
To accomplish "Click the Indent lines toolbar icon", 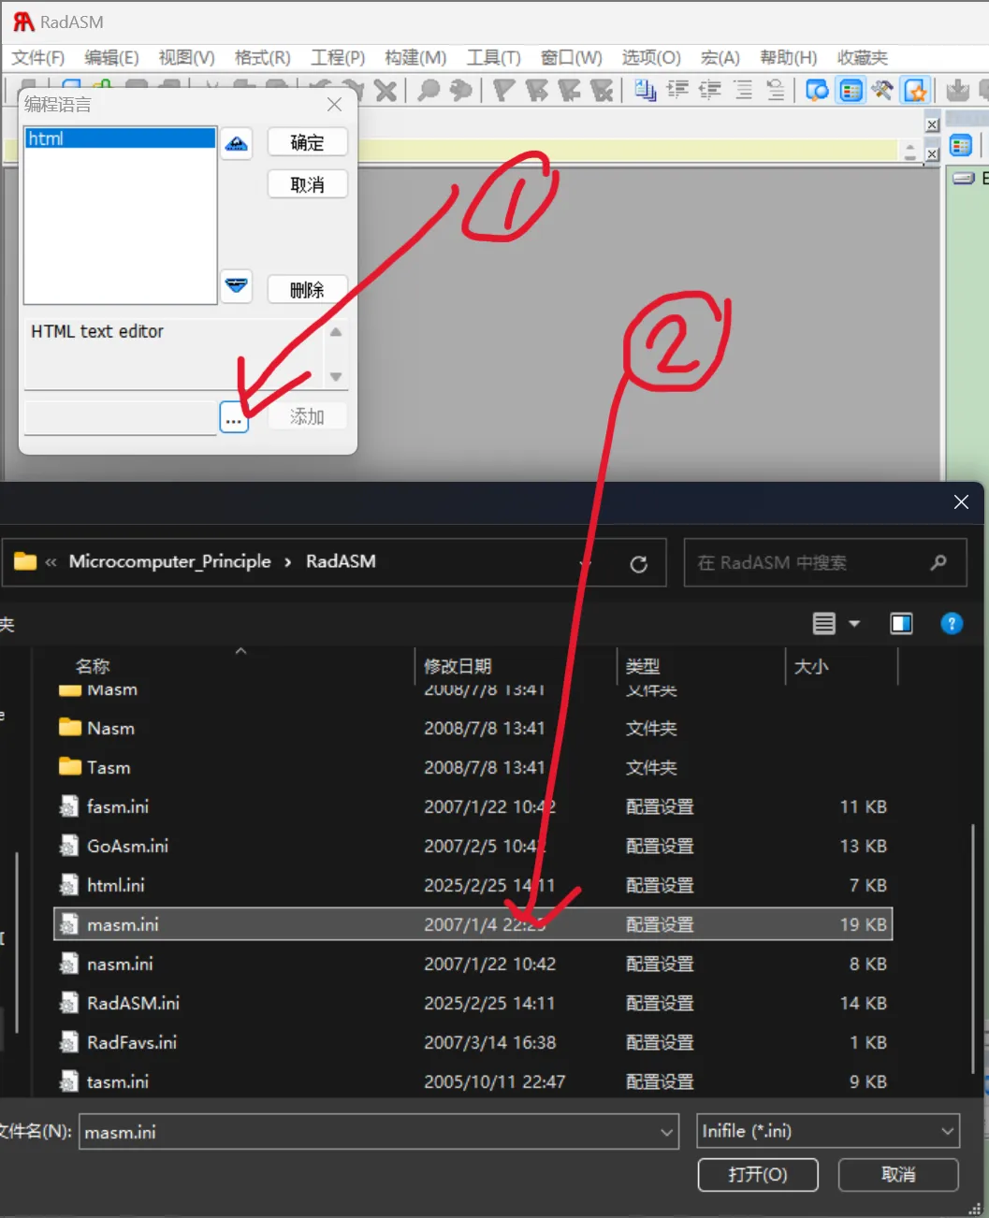I will pyautogui.click(x=677, y=91).
